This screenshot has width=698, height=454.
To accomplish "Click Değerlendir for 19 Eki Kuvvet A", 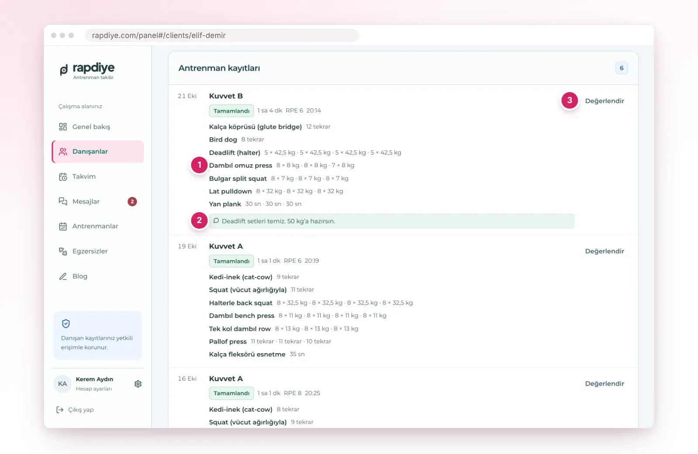I will pos(604,251).
